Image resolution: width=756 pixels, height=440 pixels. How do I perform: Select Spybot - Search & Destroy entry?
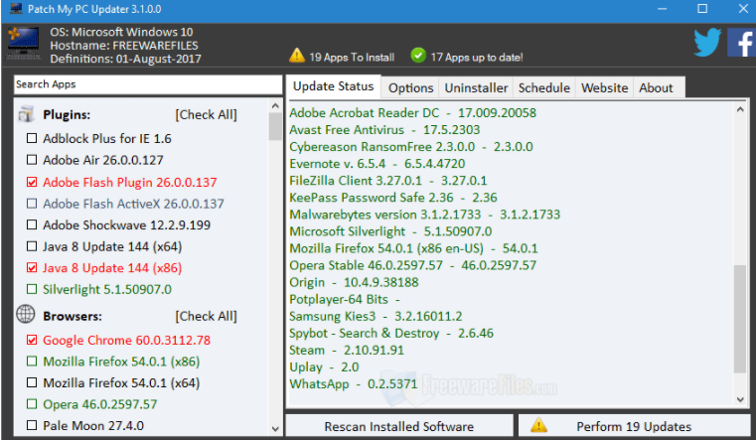tap(391, 333)
